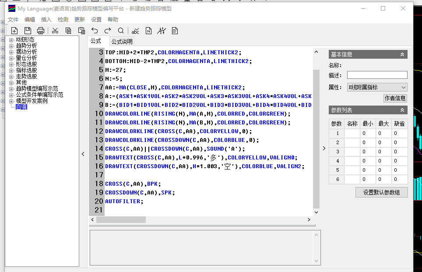422x272 pixels.
Task: Click the Paste clipboard icon
Action: [x=81, y=31]
